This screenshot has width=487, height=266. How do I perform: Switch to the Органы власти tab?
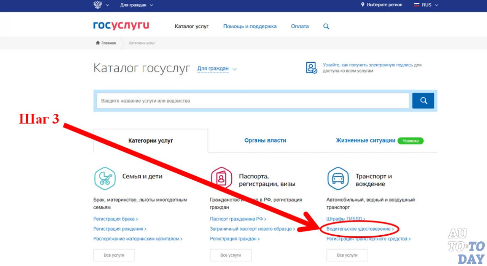click(265, 140)
